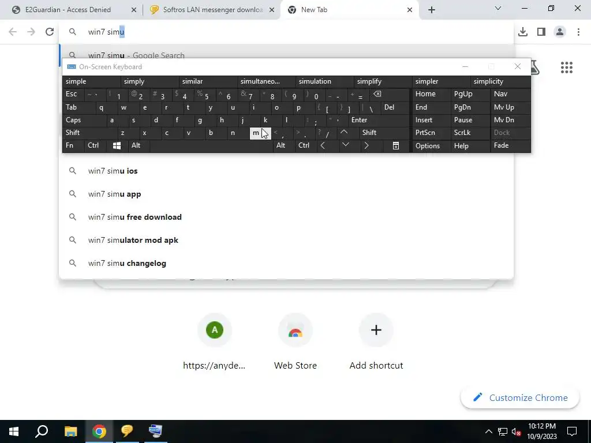Open the Chrome profile avatar

560,32
